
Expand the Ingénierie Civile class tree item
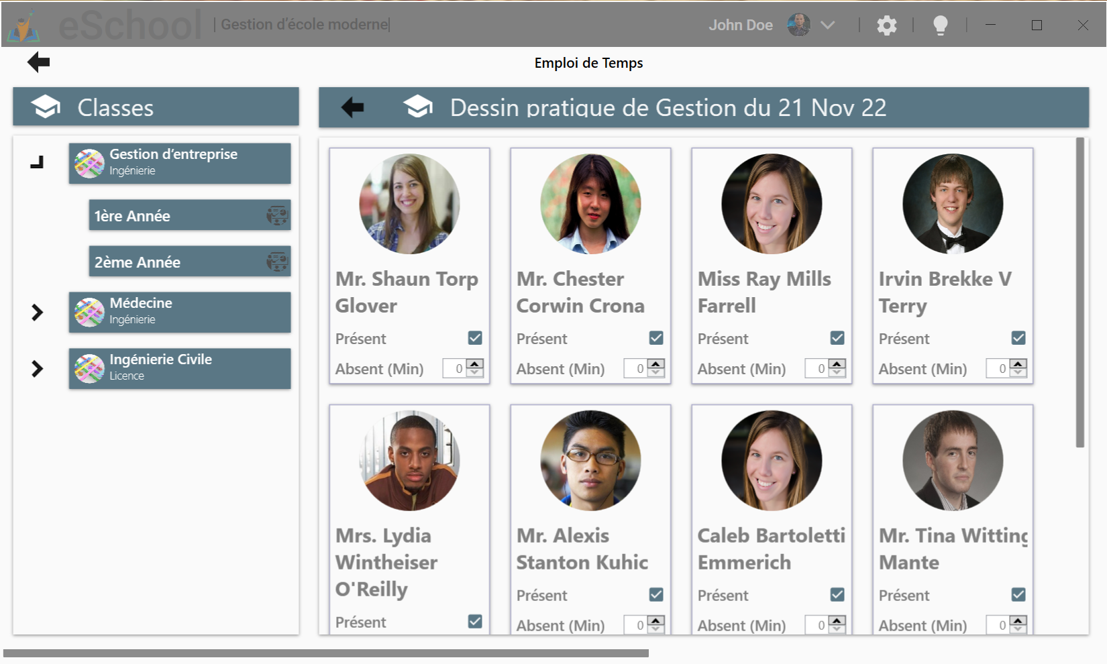coord(37,368)
